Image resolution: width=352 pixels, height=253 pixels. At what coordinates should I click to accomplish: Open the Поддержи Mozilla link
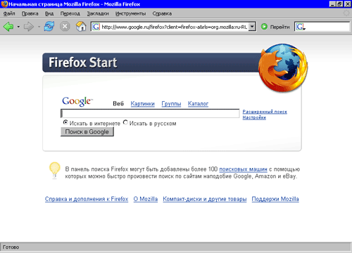pyautogui.click(x=275, y=199)
